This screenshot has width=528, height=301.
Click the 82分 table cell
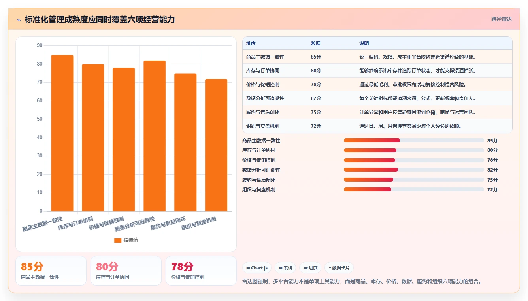click(316, 98)
